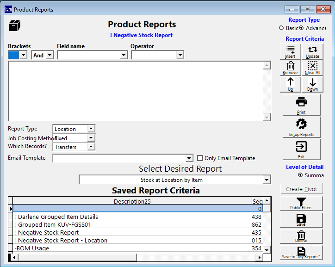Click the Exit icon button
This screenshot has width=335, height=267.
(301, 149)
